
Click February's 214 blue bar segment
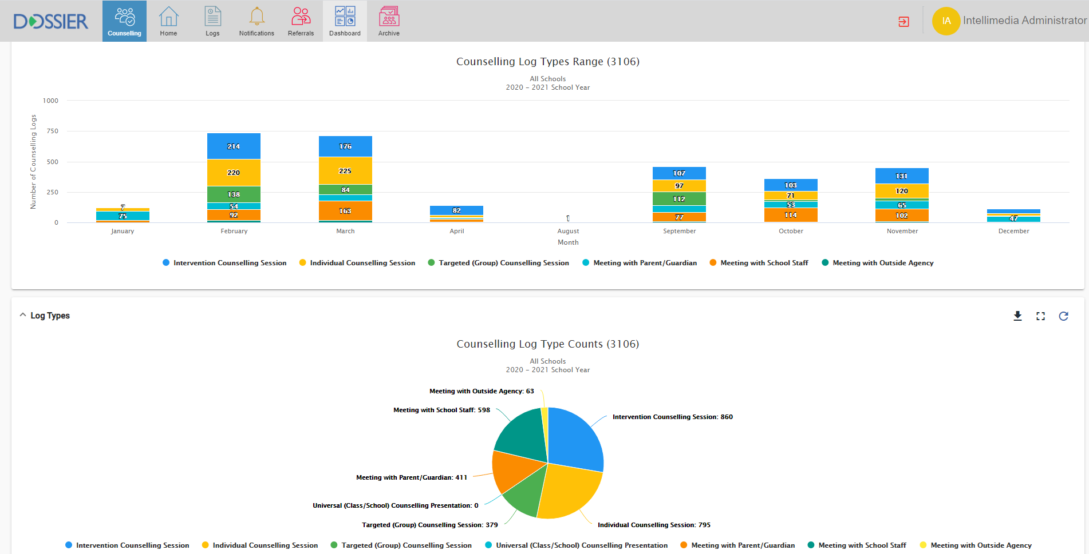tap(234, 146)
